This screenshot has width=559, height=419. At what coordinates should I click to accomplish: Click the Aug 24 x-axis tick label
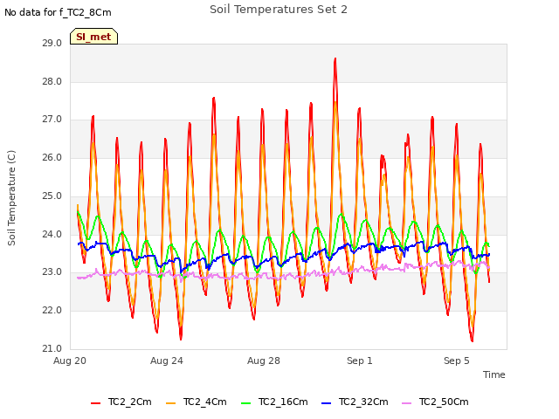pos(167,361)
